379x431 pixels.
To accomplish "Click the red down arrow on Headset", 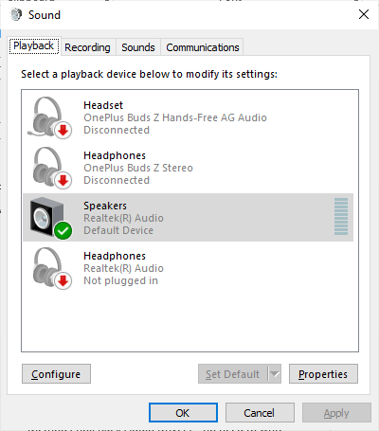I will coord(63,130).
